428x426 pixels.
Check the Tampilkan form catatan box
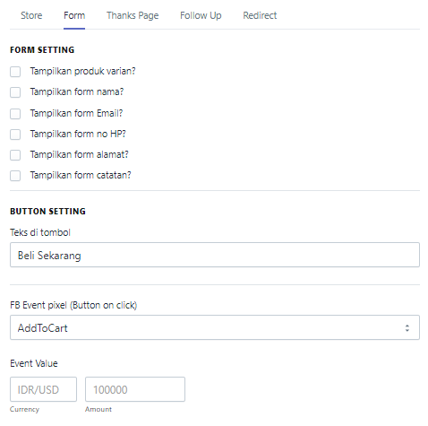pyautogui.click(x=15, y=176)
